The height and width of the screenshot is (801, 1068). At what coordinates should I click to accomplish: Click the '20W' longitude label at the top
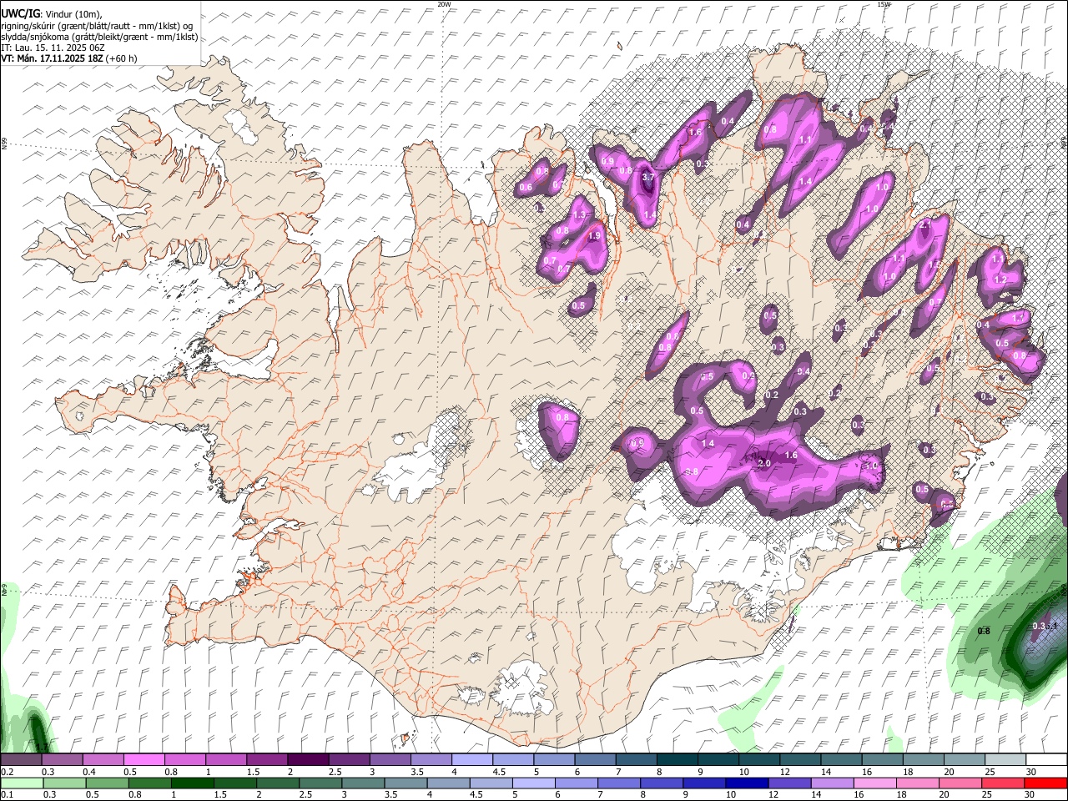444,4
